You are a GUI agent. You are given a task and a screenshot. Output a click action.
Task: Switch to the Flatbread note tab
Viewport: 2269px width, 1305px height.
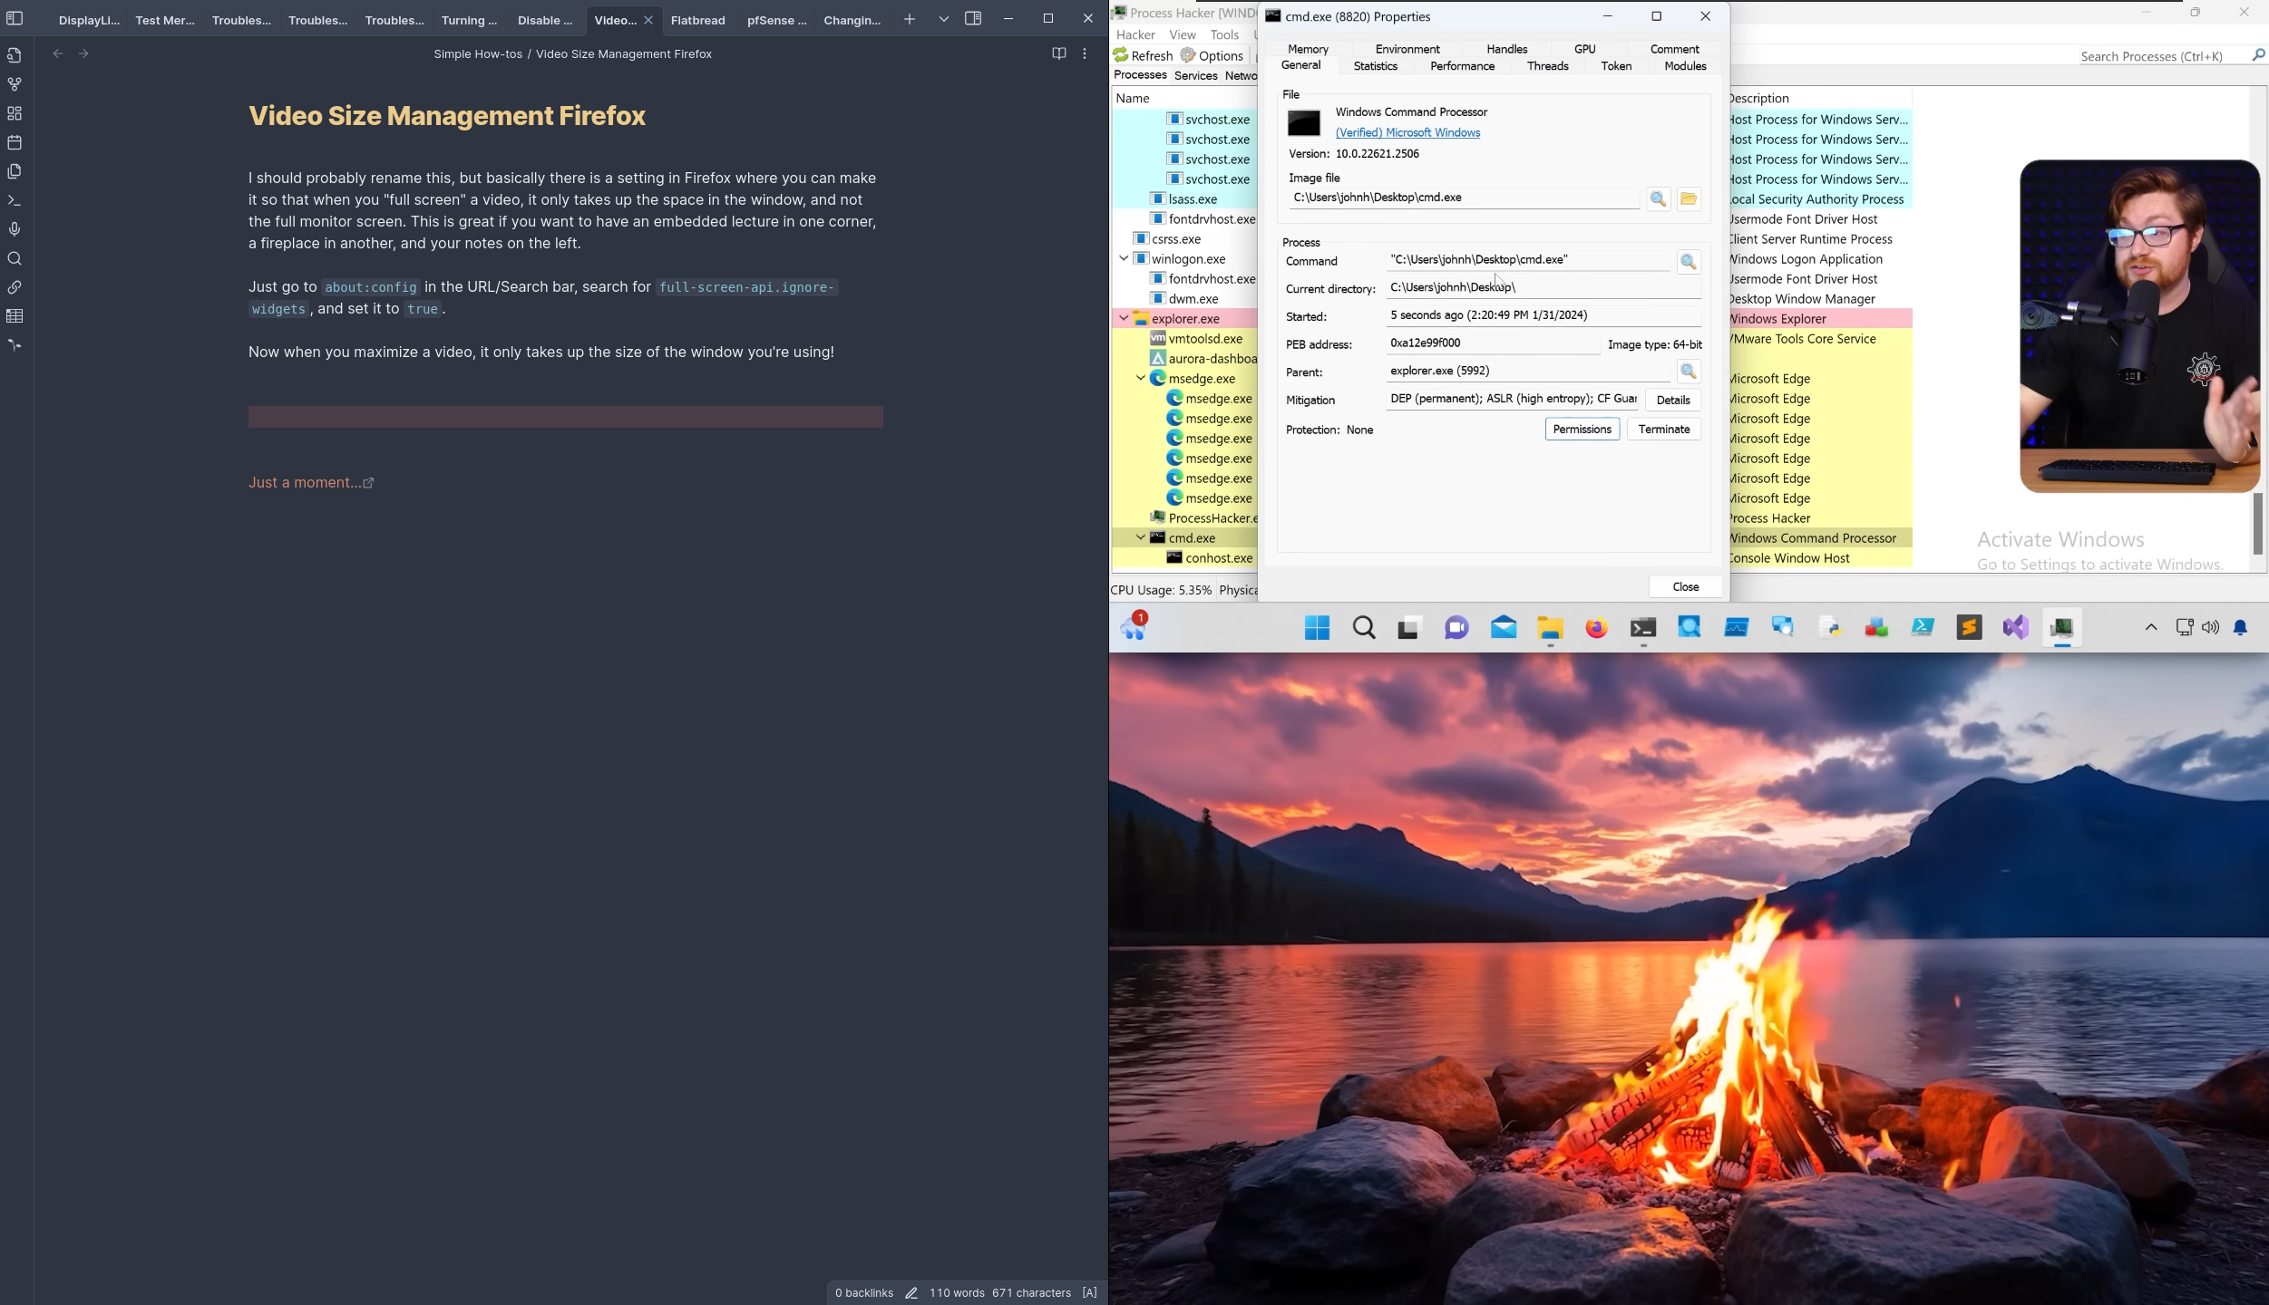point(697,20)
